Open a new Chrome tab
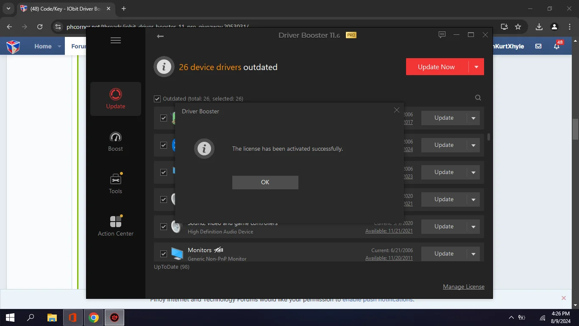Viewport: 579px width, 326px height. 124,8
